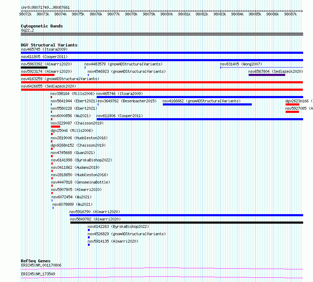Click the black bar under nsv5863392
Screen dimensions: 313x282
pos(34,68)
